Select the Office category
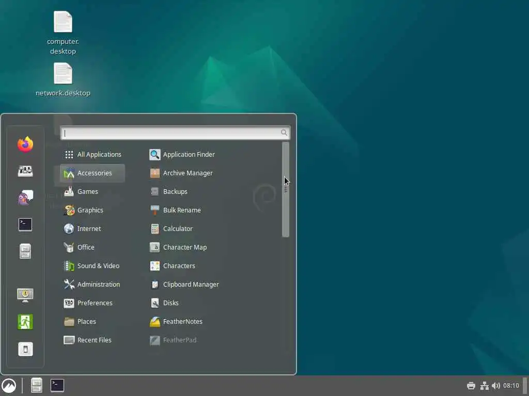Viewport: 529px width, 396px height. [92, 247]
